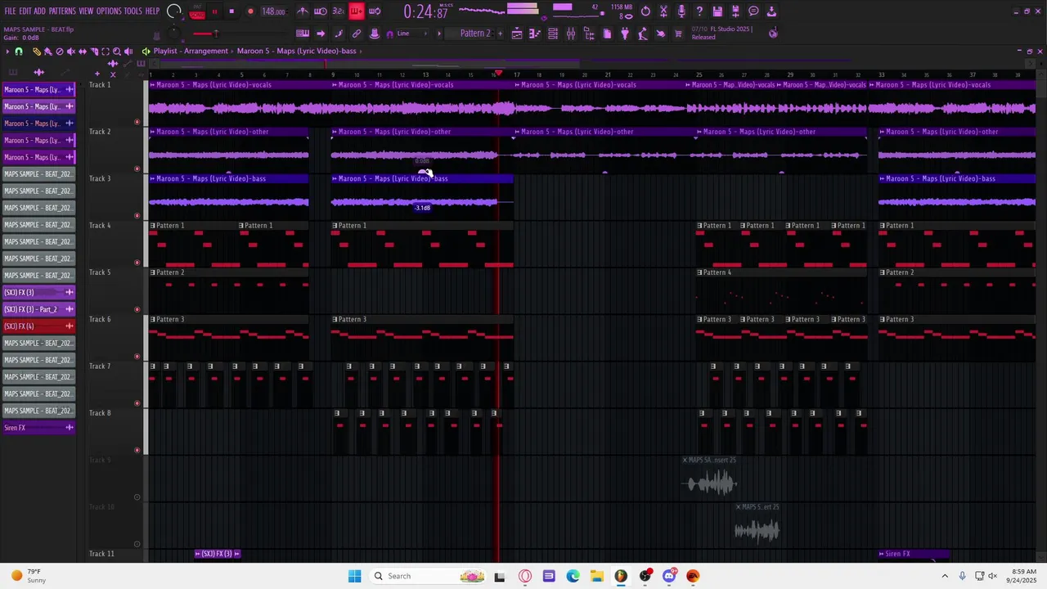Select the playlist paint brush tool
1047x589 pixels.
point(47,51)
